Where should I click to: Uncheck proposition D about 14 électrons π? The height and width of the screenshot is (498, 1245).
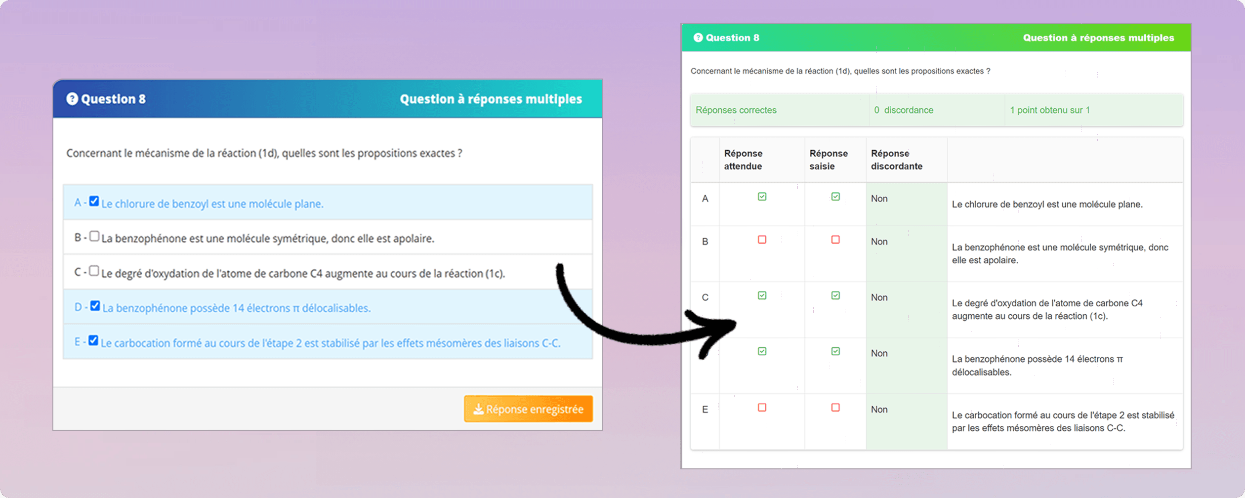pos(94,305)
